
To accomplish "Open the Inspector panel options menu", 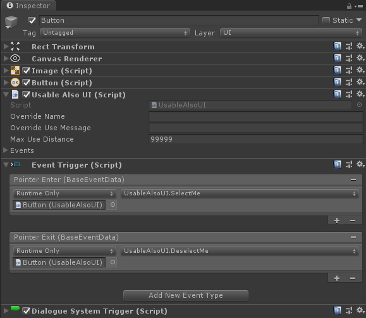I will click(359, 6).
